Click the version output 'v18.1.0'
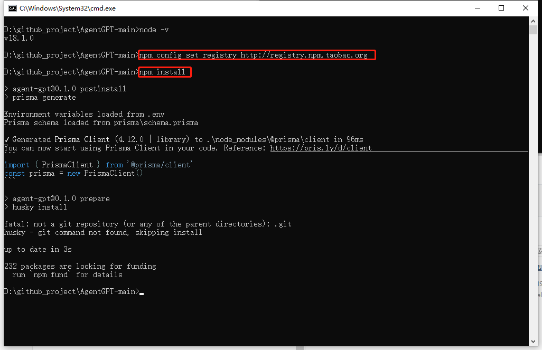The height and width of the screenshot is (350, 542). 19,39
